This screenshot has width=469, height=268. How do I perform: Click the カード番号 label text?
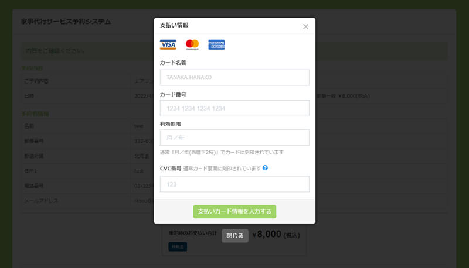tap(173, 94)
